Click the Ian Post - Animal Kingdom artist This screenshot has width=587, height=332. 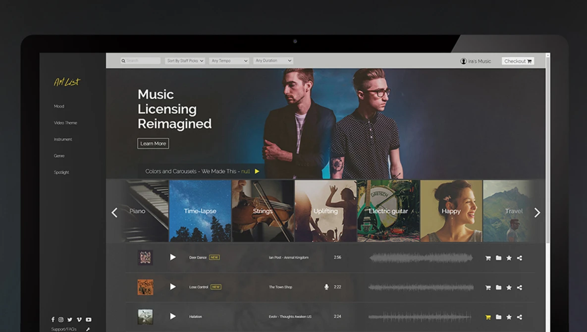point(289,258)
